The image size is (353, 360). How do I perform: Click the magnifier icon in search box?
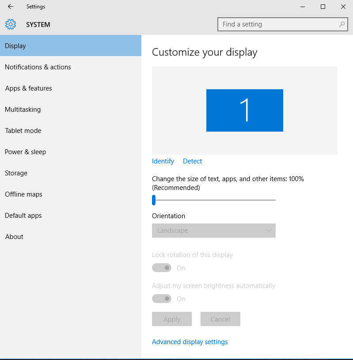point(342,24)
